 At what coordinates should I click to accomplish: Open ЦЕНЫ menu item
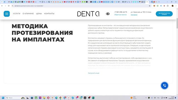[x=39, y=14]
